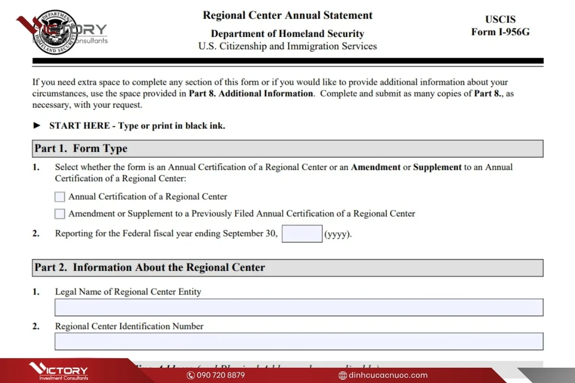Click the Victory logo in the bottom banner

pyautogui.click(x=58, y=372)
